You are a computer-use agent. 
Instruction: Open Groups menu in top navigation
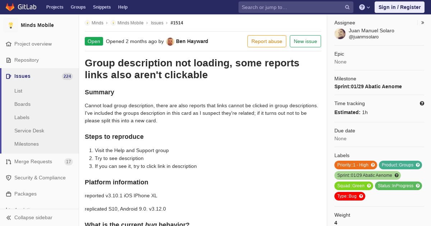click(x=78, y=7)
